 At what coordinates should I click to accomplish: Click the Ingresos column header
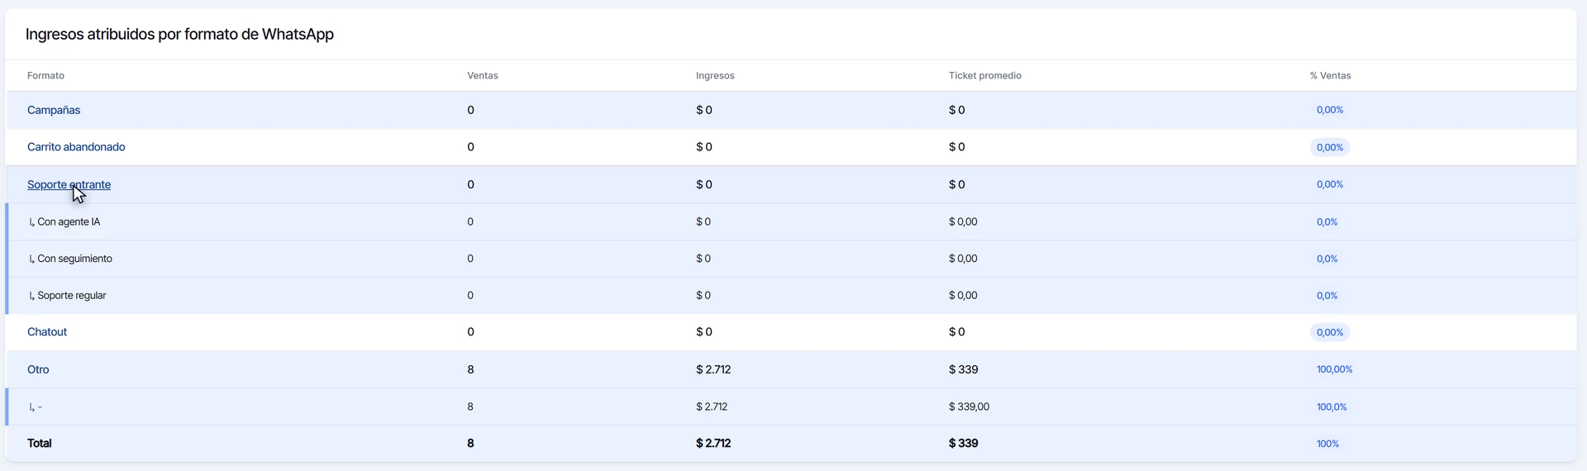click(x=715, y=75)
